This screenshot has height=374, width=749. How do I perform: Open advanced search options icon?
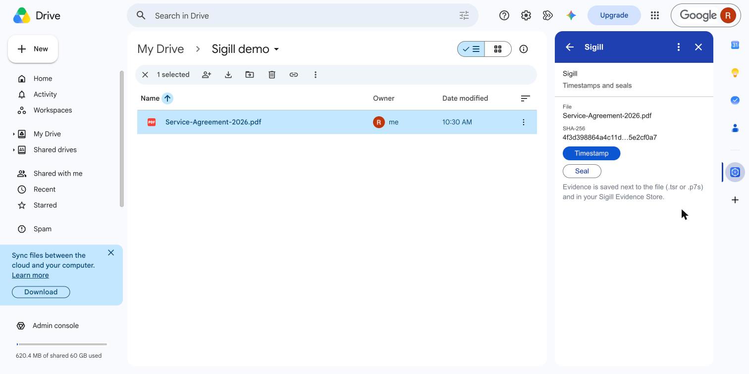tap(464, 15)
